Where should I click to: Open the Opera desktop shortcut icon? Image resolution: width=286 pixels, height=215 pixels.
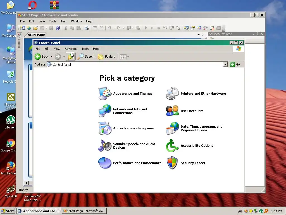tap(32, 5)
